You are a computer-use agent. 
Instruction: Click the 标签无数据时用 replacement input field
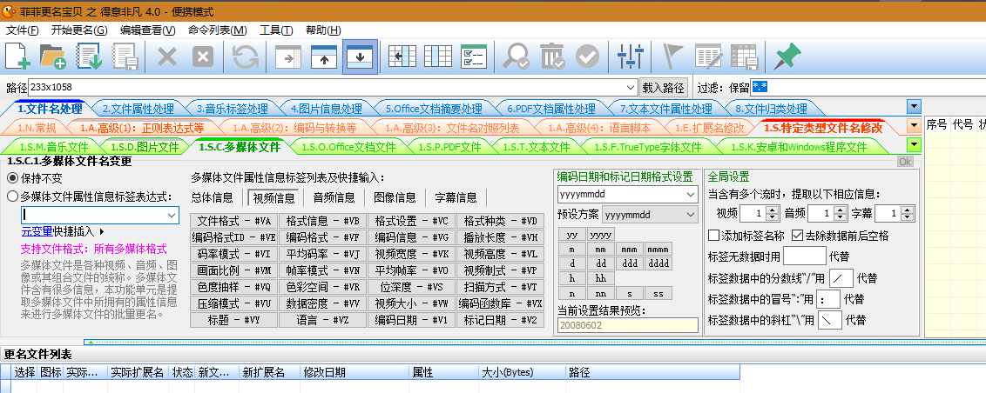pos(804,256)
